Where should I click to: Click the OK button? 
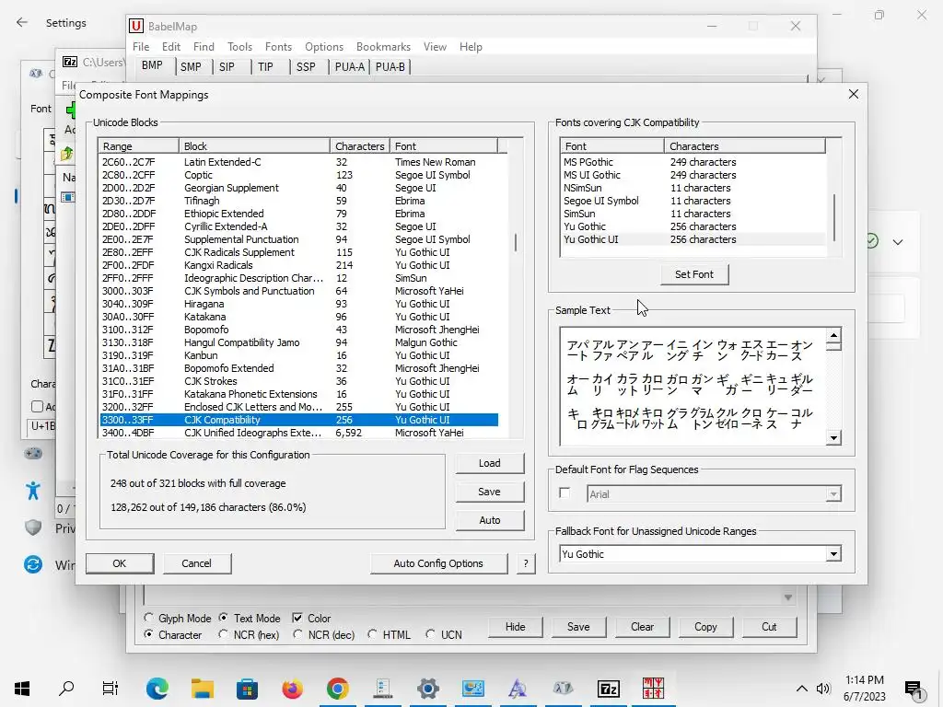tap(119, 563)
